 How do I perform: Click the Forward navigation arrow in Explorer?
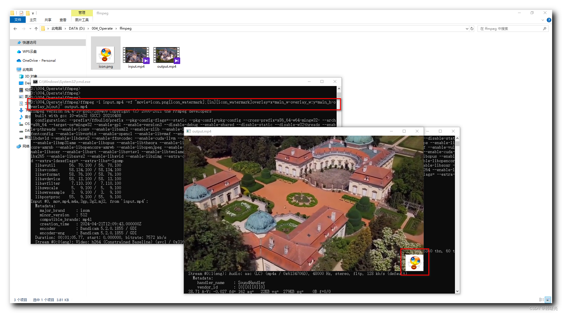click(24, 28)
